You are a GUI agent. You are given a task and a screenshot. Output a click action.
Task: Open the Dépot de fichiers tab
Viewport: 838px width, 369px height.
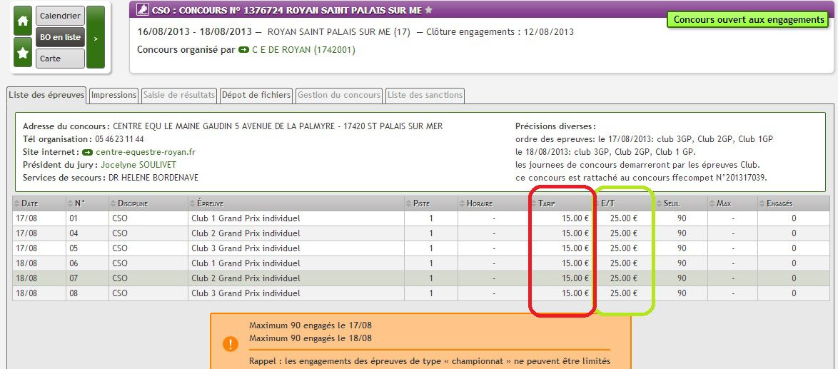point(256,95)
